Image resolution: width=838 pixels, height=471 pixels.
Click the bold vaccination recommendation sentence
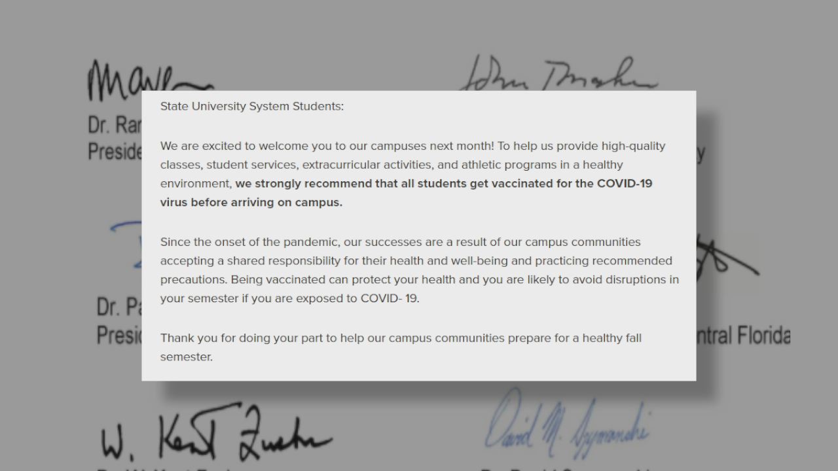pyautogui.click(x=406, y=193)
